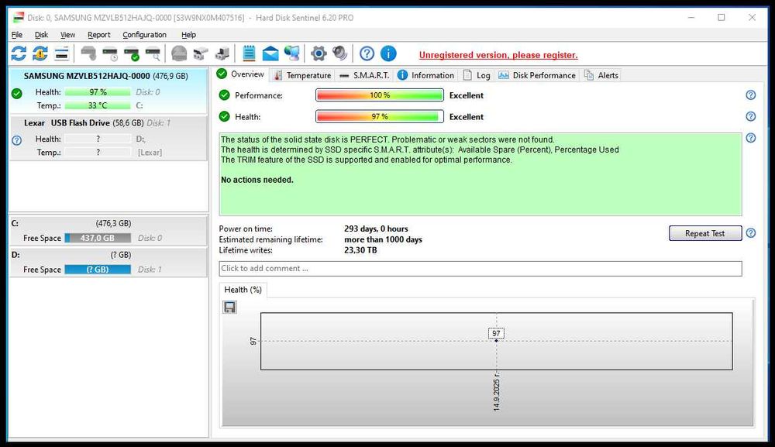Viewport: 775px width, 447px height.
Task: Click the refresh icon with warning sign
Action: [40, 53]
